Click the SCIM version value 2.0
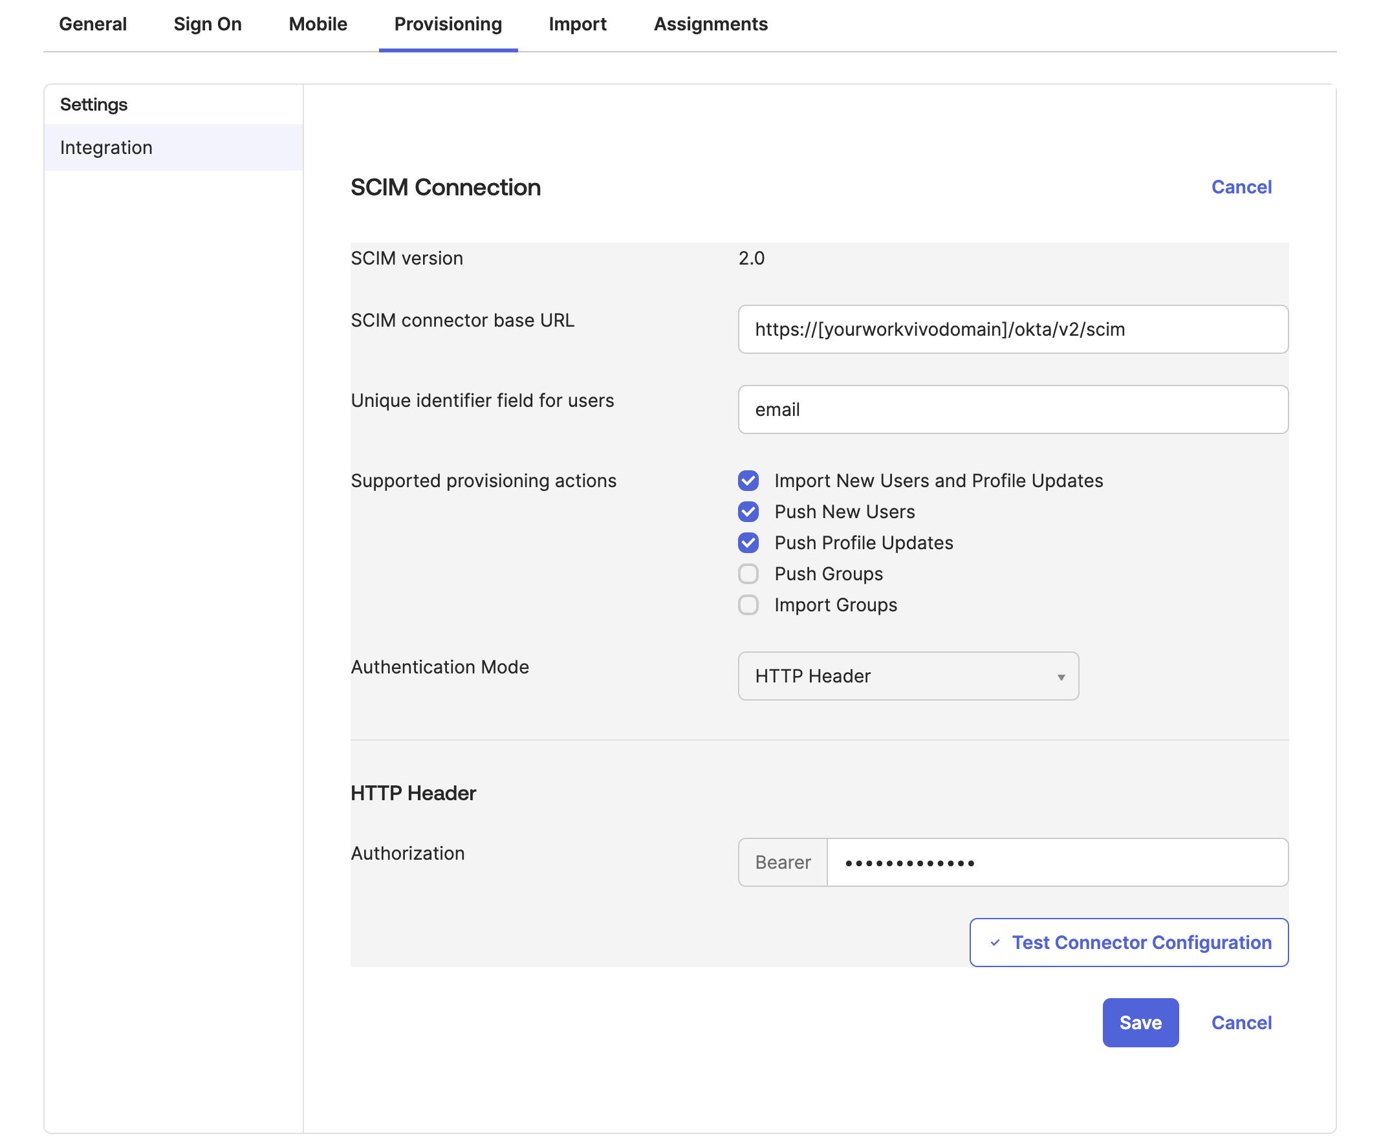The image size is (1392, 1145). pyautogui.click(x=751, y=258)
